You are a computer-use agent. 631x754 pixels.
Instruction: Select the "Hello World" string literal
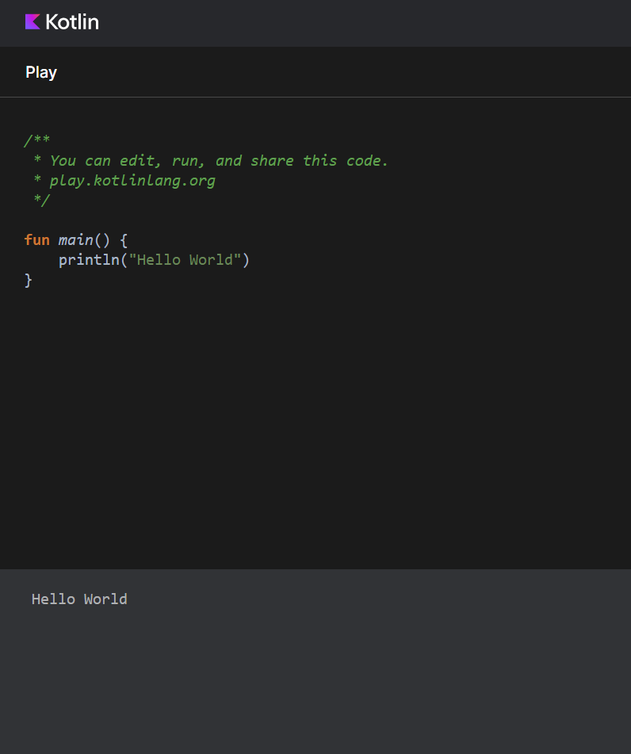click(x=188, y=259)
